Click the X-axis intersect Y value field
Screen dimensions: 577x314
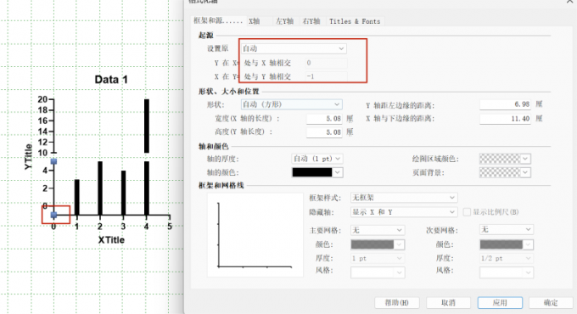coord(326,76)
